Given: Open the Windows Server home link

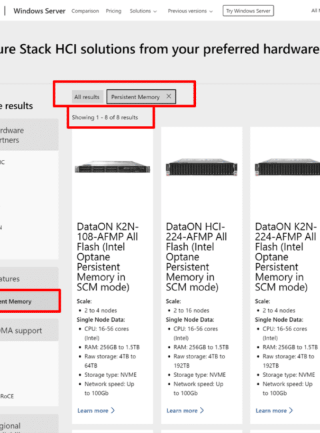Looking at the screenshot, I should [39, 11].
